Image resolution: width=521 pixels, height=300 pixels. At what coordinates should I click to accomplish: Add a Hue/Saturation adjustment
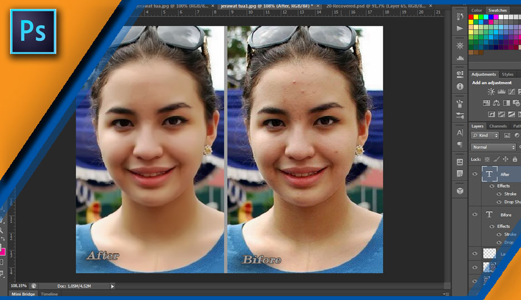click(x=486, y=103)
